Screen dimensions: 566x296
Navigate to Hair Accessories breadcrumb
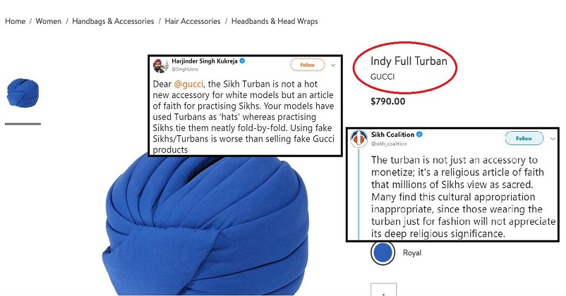[x=193, y=21]
